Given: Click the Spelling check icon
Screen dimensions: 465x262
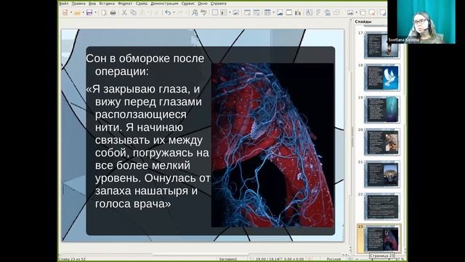Looking at the screenshot, I should click(x=203, y=12).
